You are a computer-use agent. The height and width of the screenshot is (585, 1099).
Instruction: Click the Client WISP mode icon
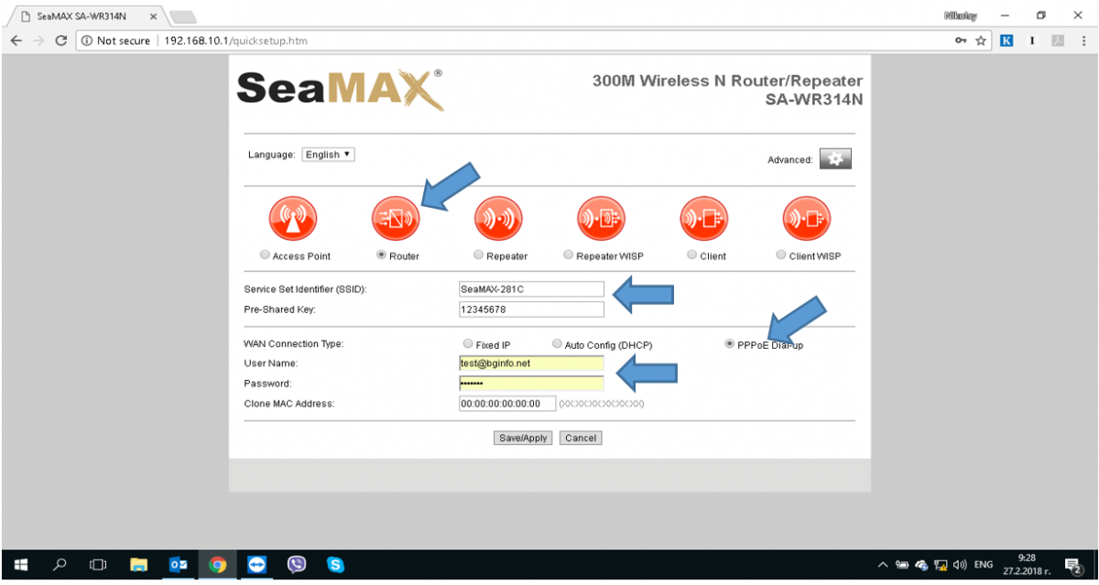(x=806, y=219)
